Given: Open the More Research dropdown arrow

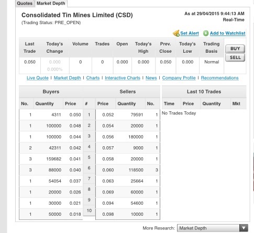Looking at the screenshot, I should 244,228.
